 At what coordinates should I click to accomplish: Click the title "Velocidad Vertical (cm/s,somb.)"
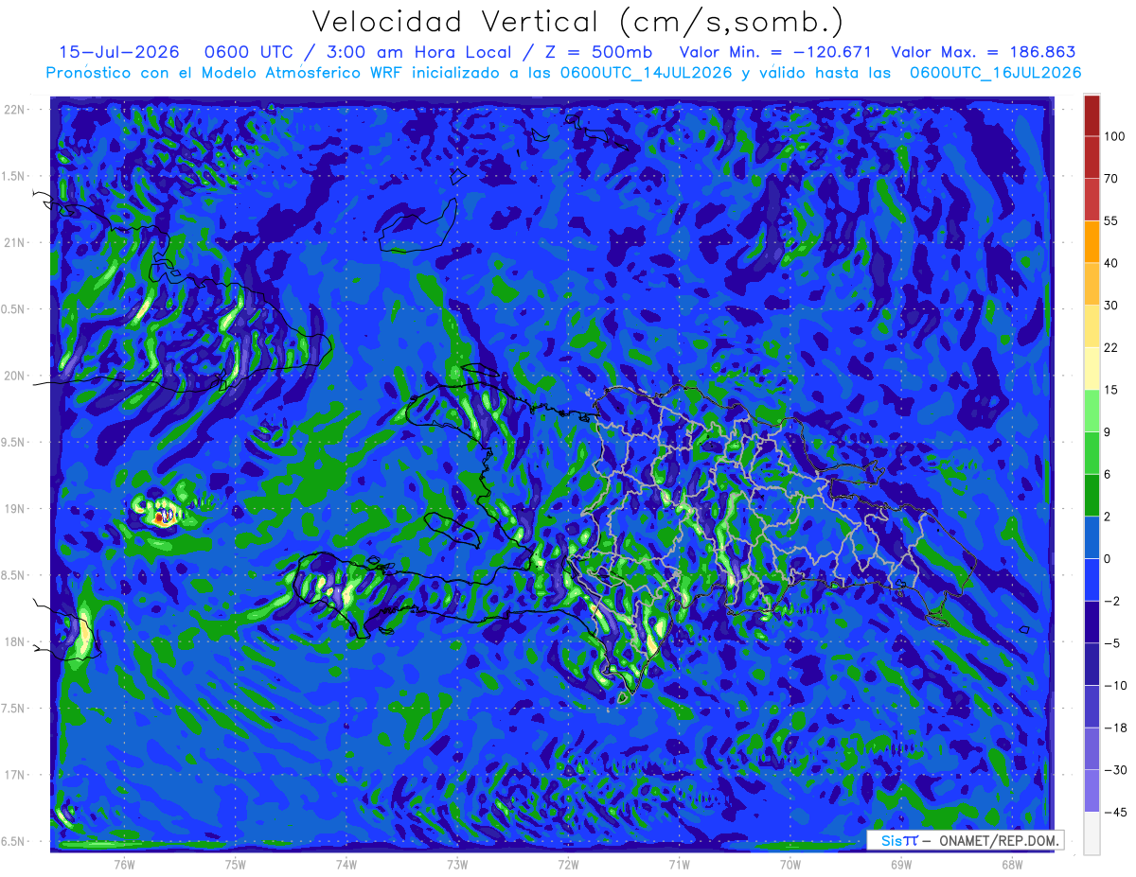click(x=577, y=22)
